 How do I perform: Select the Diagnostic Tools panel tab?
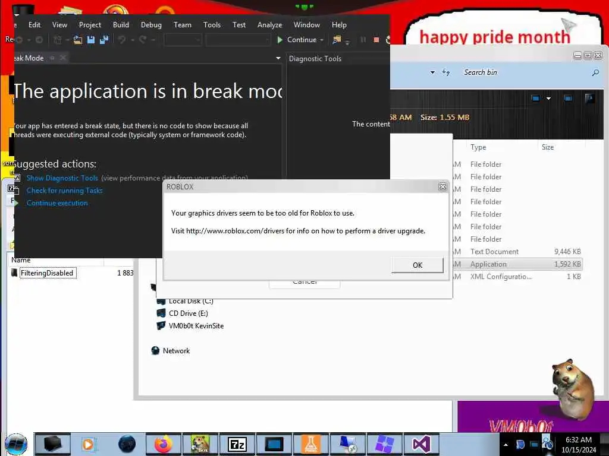[x=315, y=59]
